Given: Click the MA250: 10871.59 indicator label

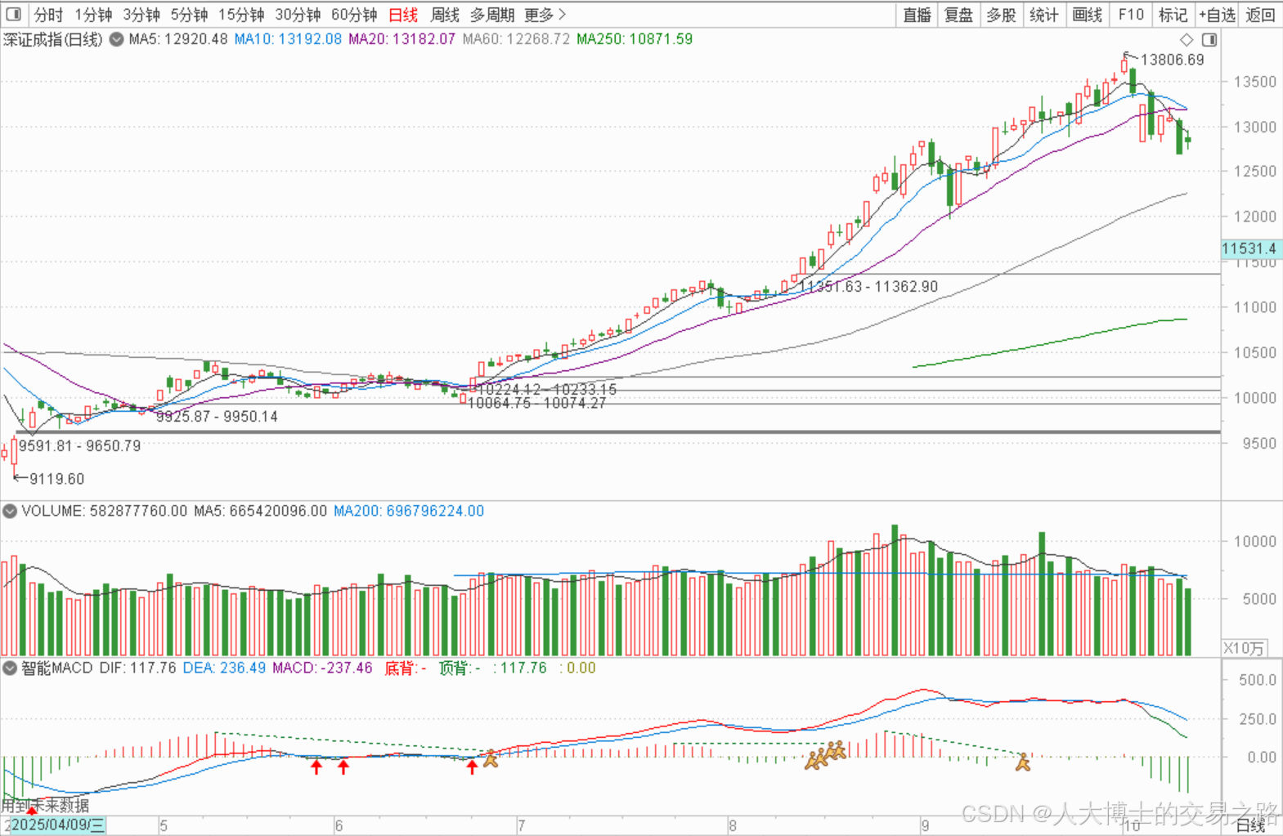Looking at the screenshot, I should (x=635, y=39).
